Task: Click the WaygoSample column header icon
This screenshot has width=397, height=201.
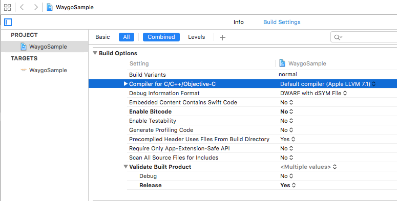Action: point(282,63)
